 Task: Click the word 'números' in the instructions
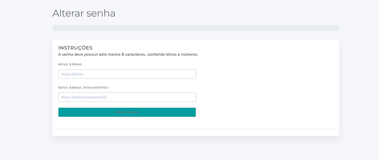pyautogui.click(x=190, y=55)
